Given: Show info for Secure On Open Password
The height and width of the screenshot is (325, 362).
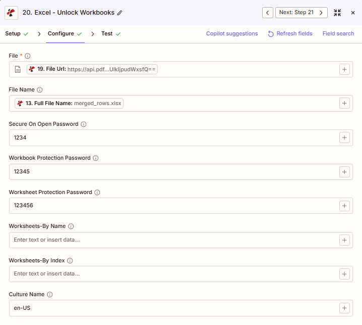Looking at the screenshot, I should (x=83, y=124).
